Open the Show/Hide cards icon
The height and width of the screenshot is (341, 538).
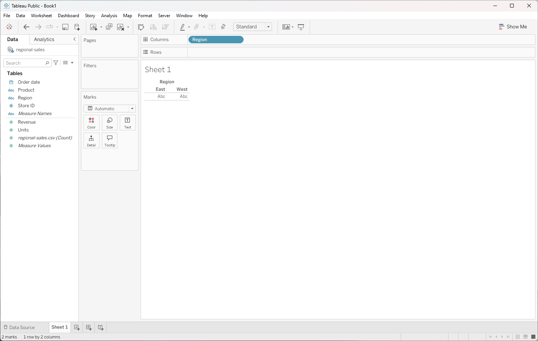(286, 27)
